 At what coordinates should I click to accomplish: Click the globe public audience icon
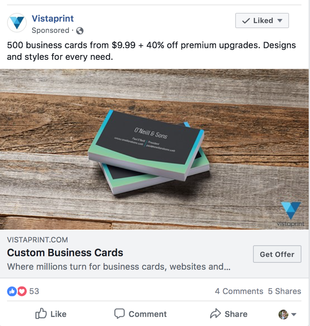[80, 31]
